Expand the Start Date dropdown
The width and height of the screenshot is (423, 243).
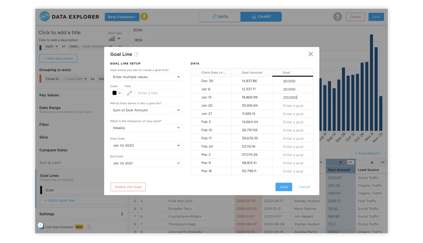(146, 145)
